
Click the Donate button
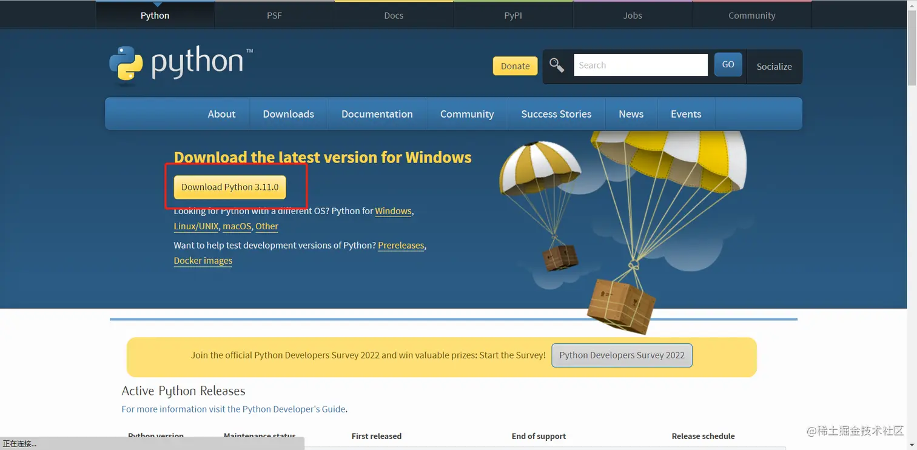(x=516, y=66)
